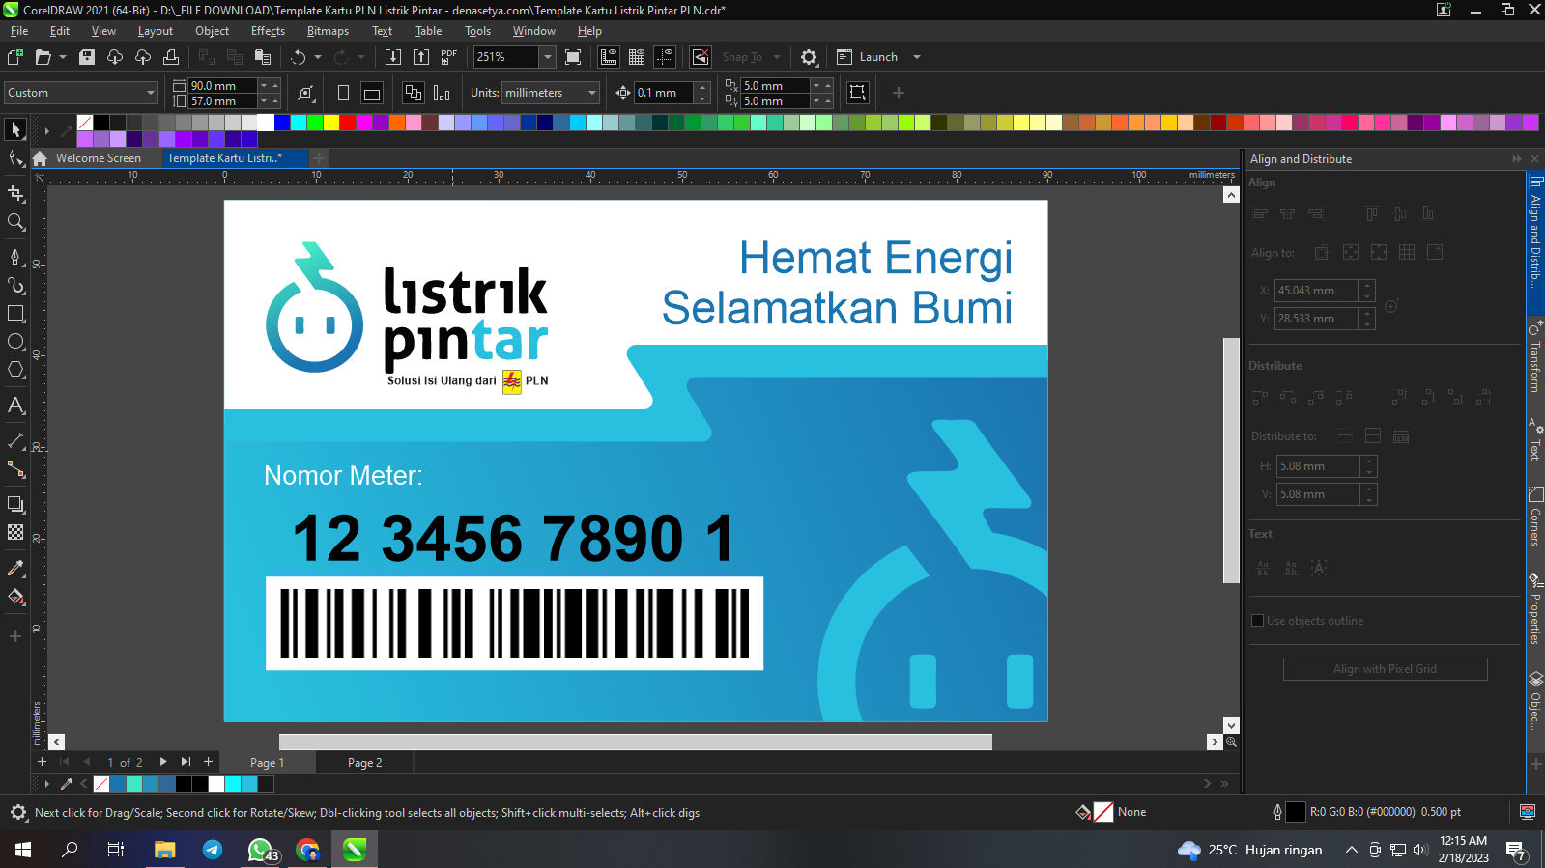Pick the white swatch in document palette

[x=215, y=784]
